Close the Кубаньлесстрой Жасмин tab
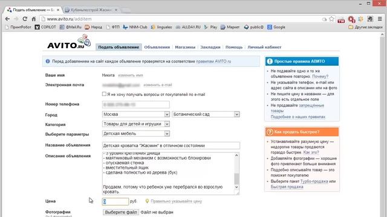 116,10
